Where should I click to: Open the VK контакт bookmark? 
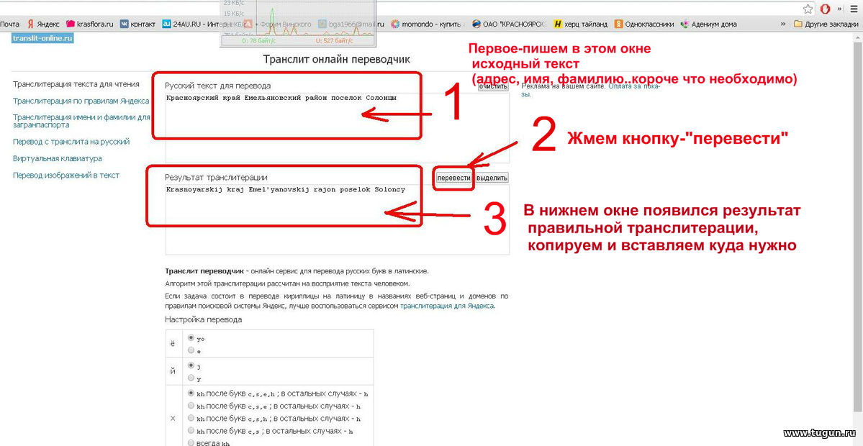pos(137,24)
